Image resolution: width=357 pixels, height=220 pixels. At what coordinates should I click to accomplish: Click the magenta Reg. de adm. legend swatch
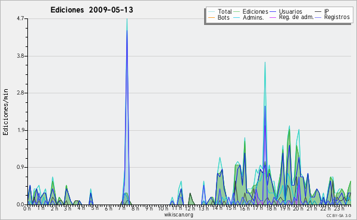(273, 17)
